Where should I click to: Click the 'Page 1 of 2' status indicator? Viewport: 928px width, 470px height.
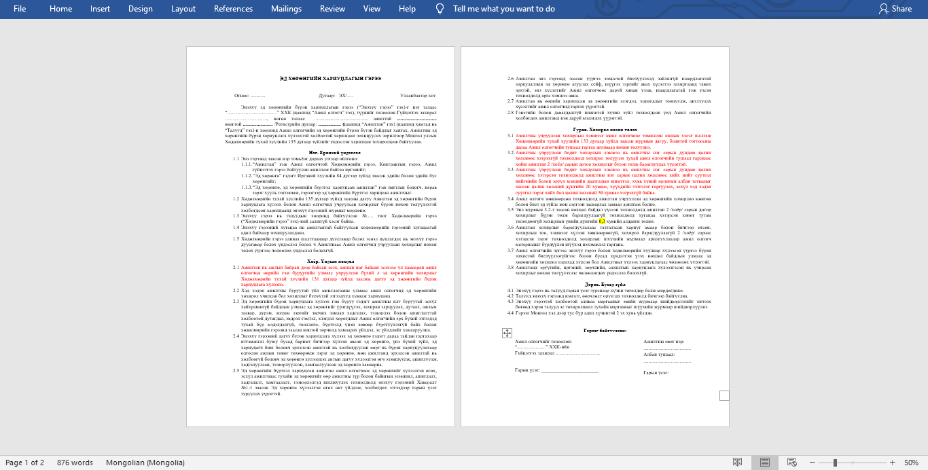(24, 463)
